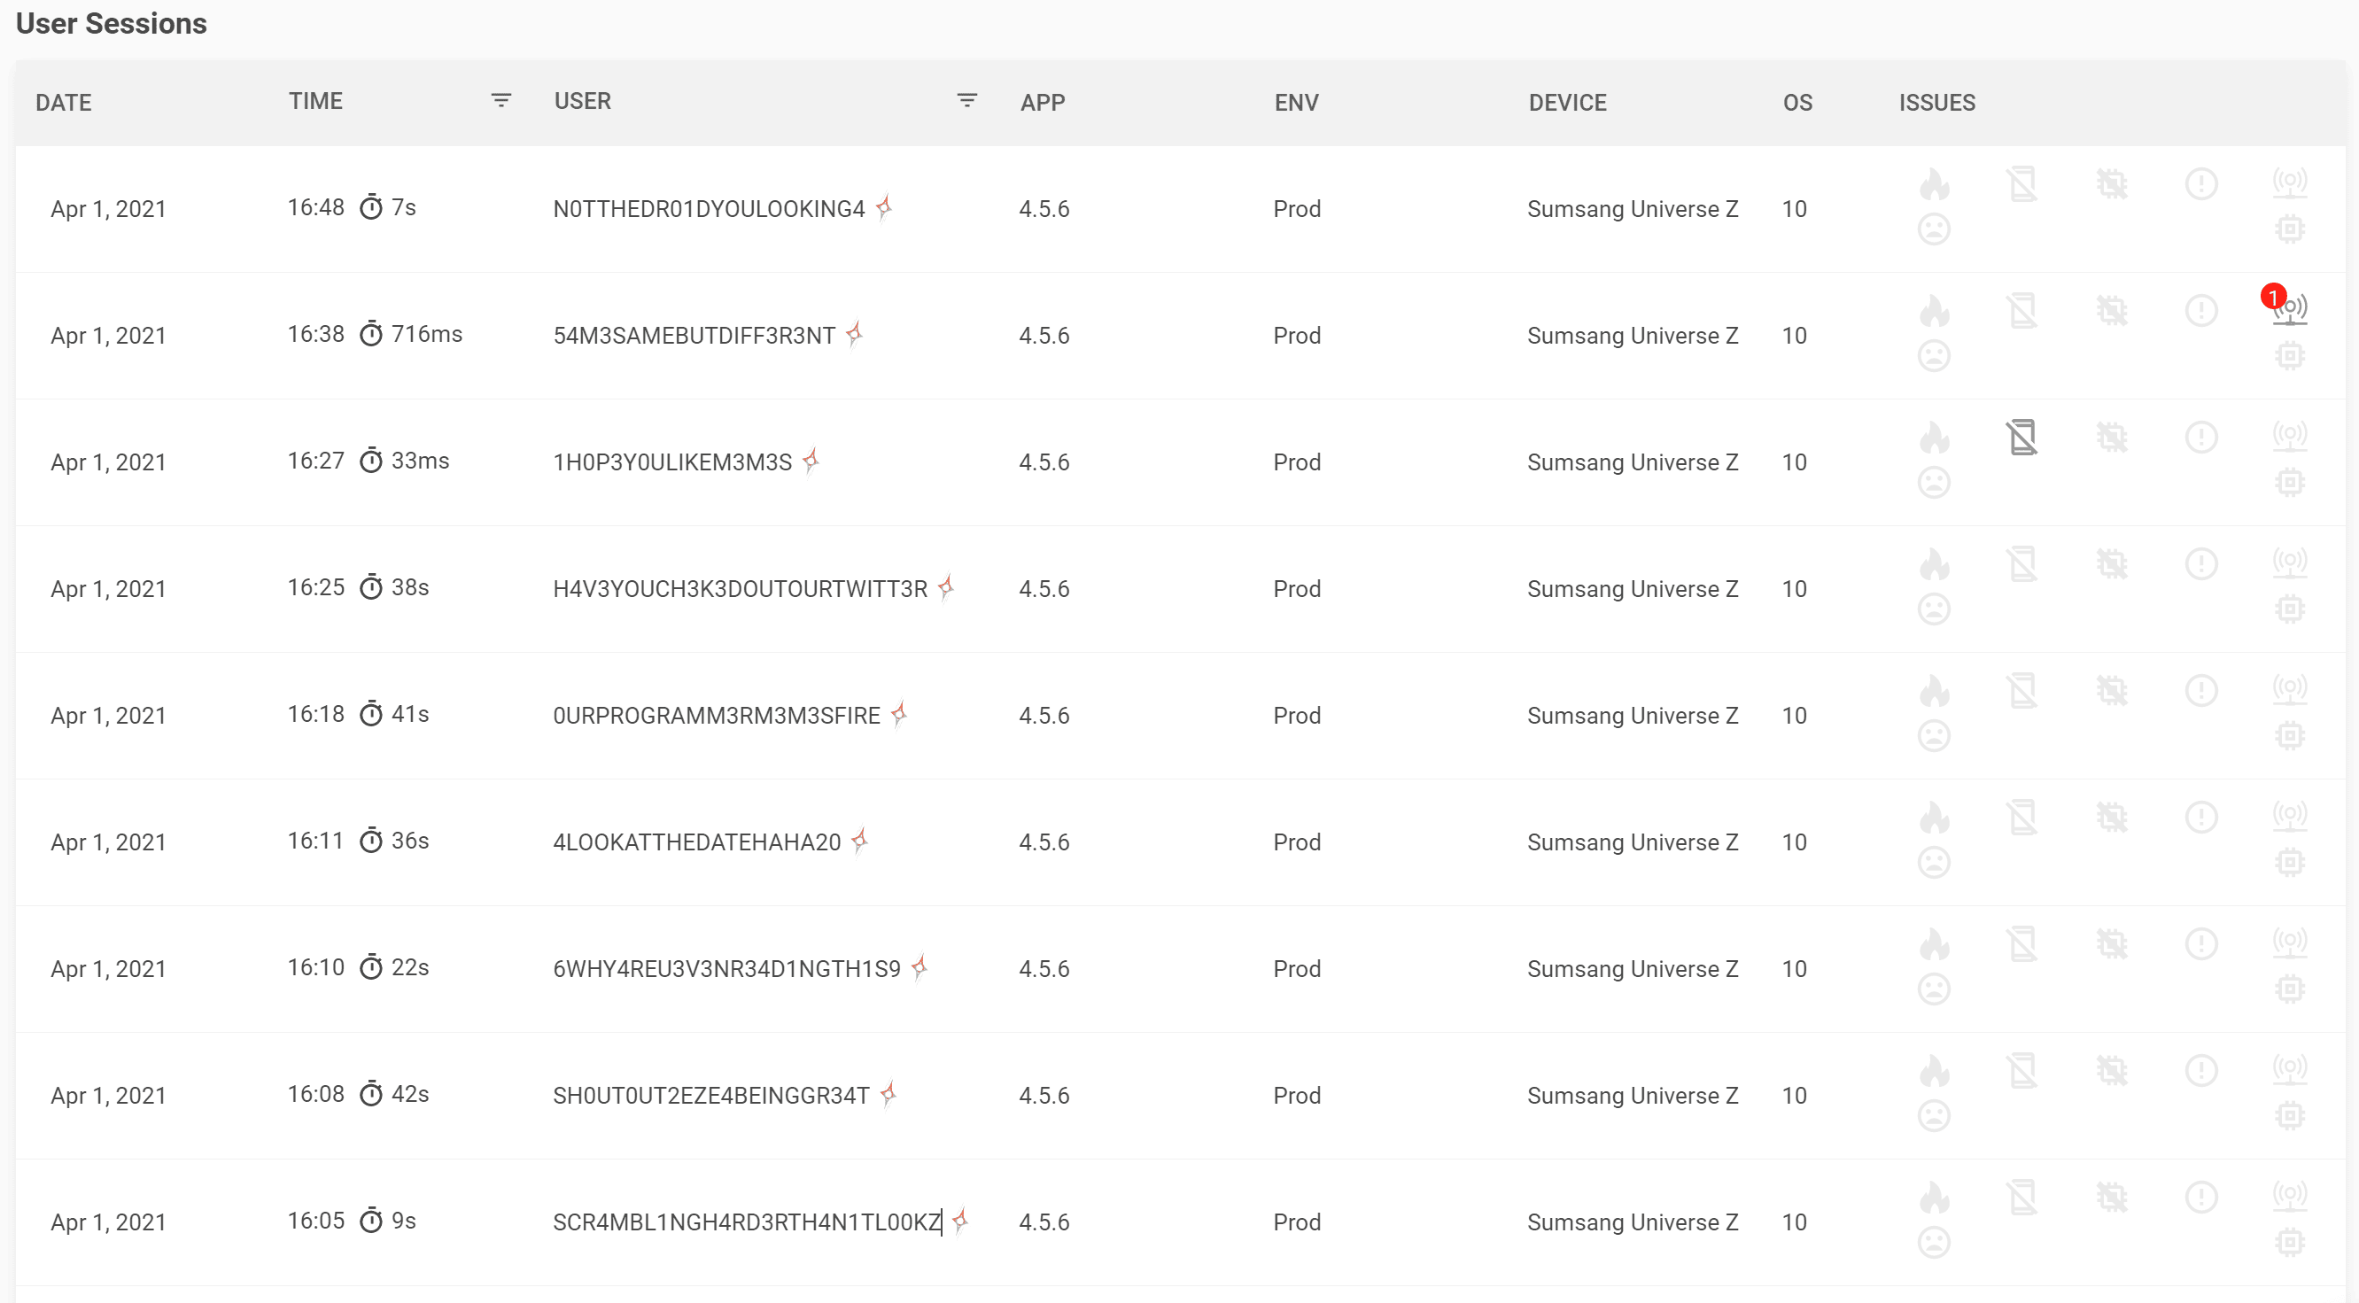The width and height of the screenshot is (2359, 1303).
Task: Click pin icon next to SCR4MBL1NGH4RD3RTH4N1TL00KZ
Action: pyautogui.click(x=960, y=1220)
